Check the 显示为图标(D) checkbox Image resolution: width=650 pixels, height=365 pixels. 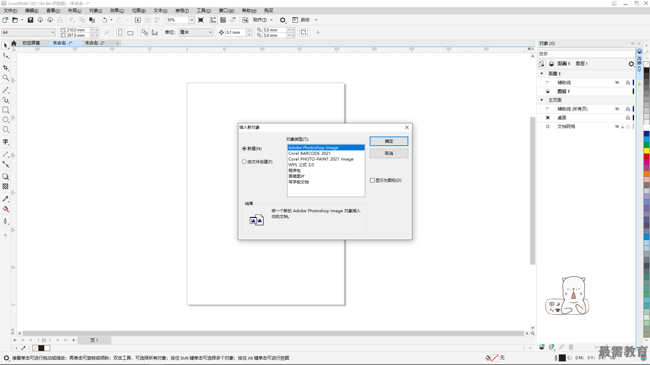372,180
